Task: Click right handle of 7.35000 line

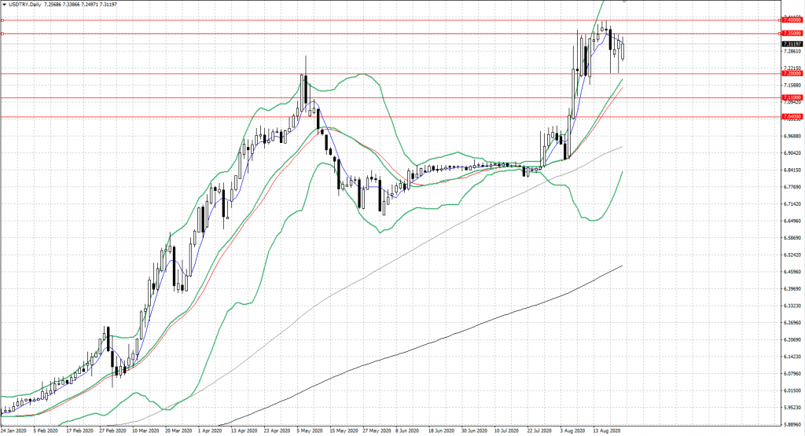Action: 779,33
